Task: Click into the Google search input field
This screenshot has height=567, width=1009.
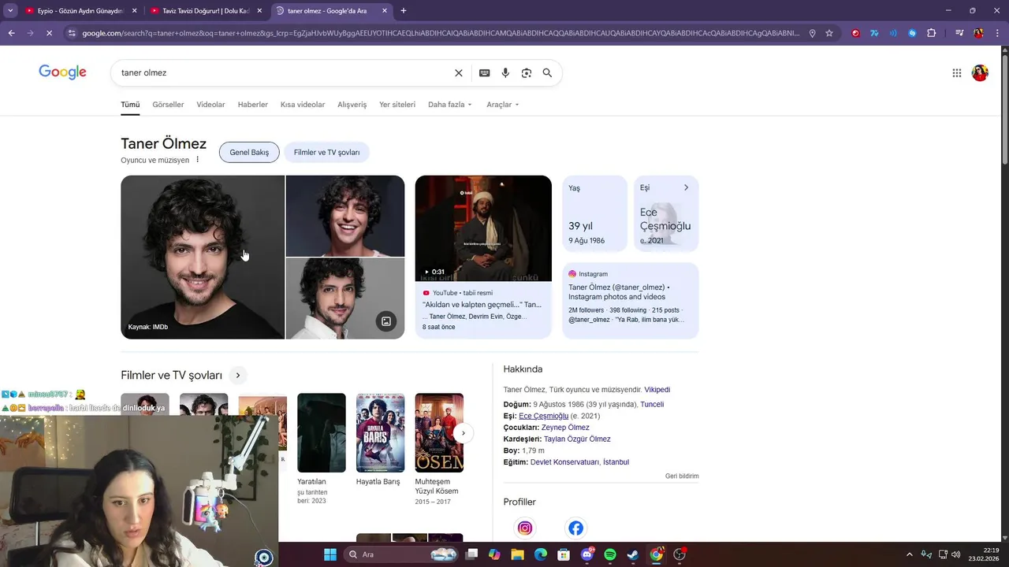Action: [284, 72]
